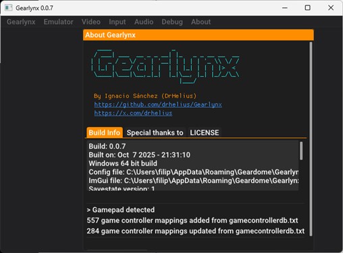Click the 'Built on: Oct 7 2025' line
Screen dimensions: 343x253
pos(140,155)
